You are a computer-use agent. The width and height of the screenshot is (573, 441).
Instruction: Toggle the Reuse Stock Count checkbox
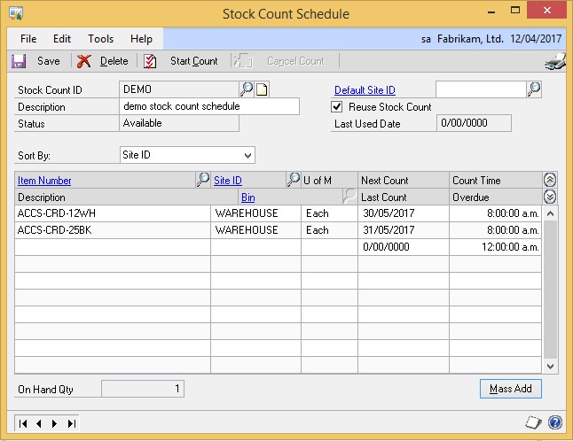[x=336, y=107]
